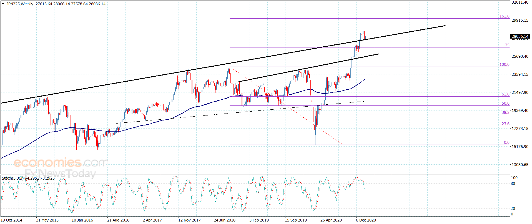Click the 6 Dec 2020 date marker
532x224 pixels.
[x=366, y=220]
